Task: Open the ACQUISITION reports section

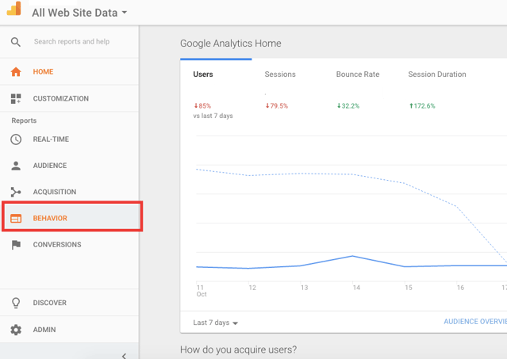Action: [70, 192]
